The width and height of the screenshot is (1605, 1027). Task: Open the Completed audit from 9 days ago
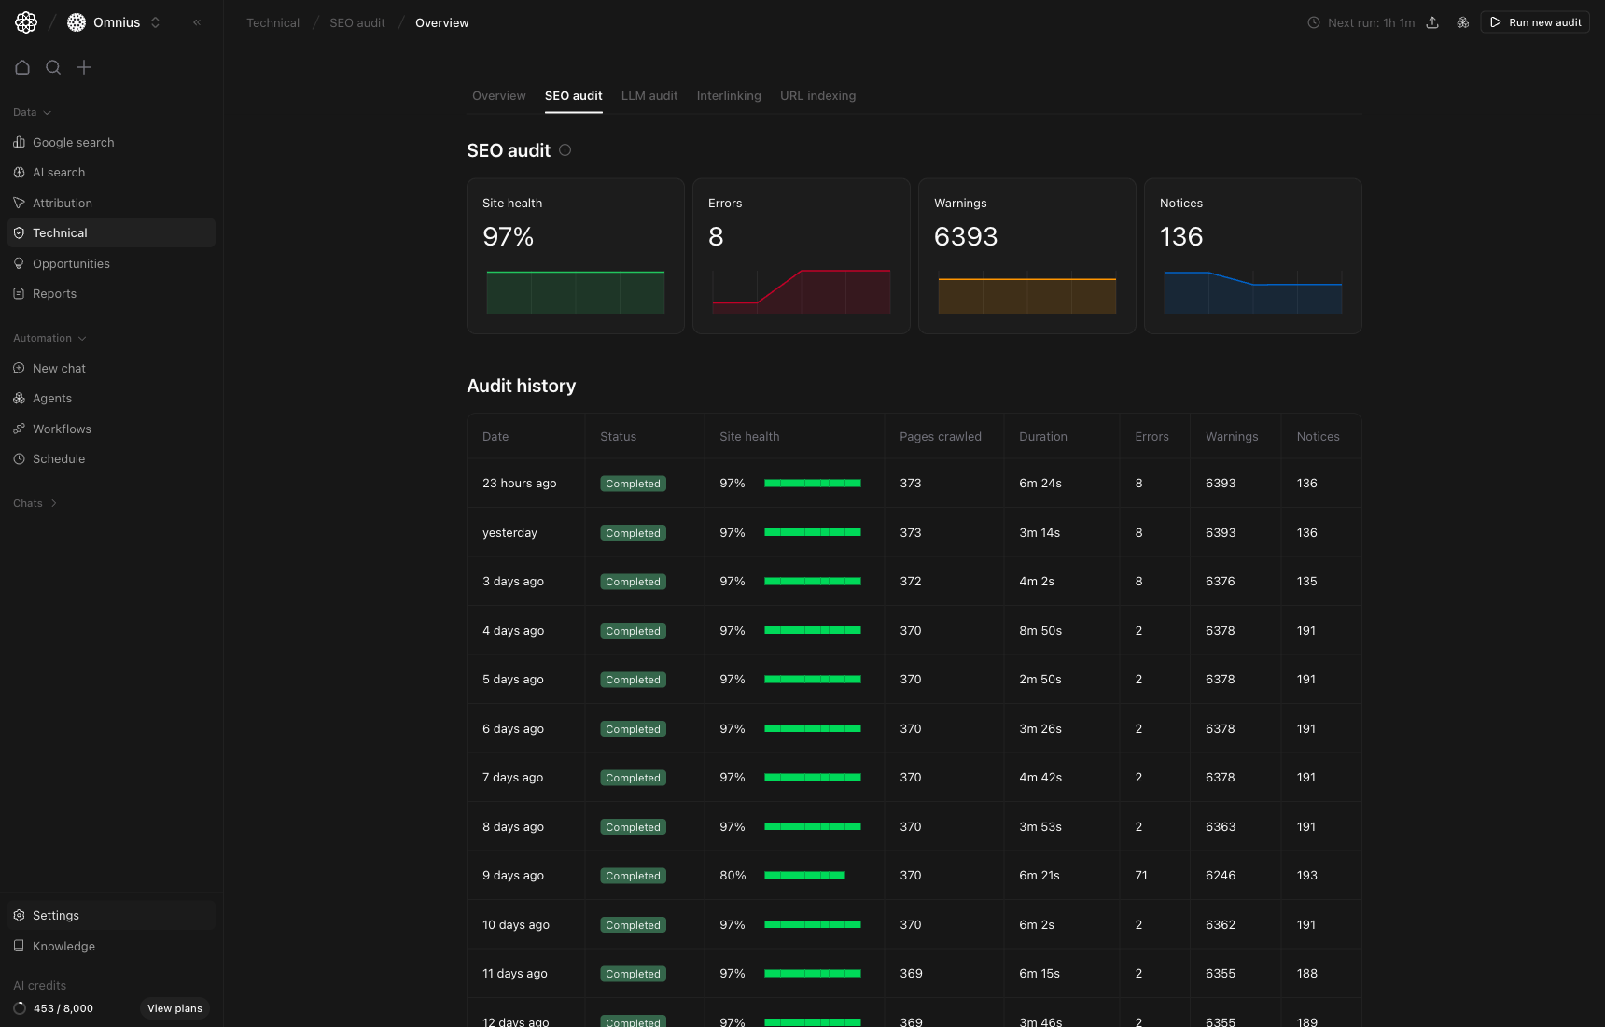[633, 876]
